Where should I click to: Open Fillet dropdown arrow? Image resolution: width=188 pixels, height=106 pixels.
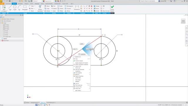tap(35, 6)
